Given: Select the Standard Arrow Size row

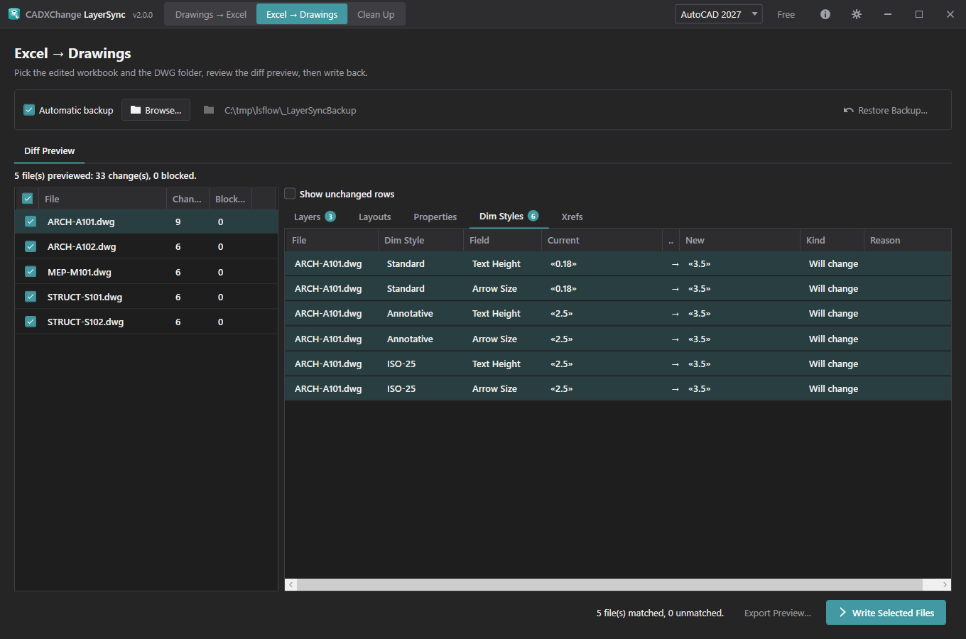Looking at the screenshot, I should [x=617, y=288].
